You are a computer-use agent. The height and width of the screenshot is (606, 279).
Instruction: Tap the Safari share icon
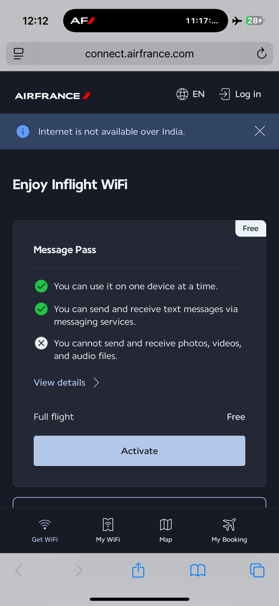click(138, 570)
